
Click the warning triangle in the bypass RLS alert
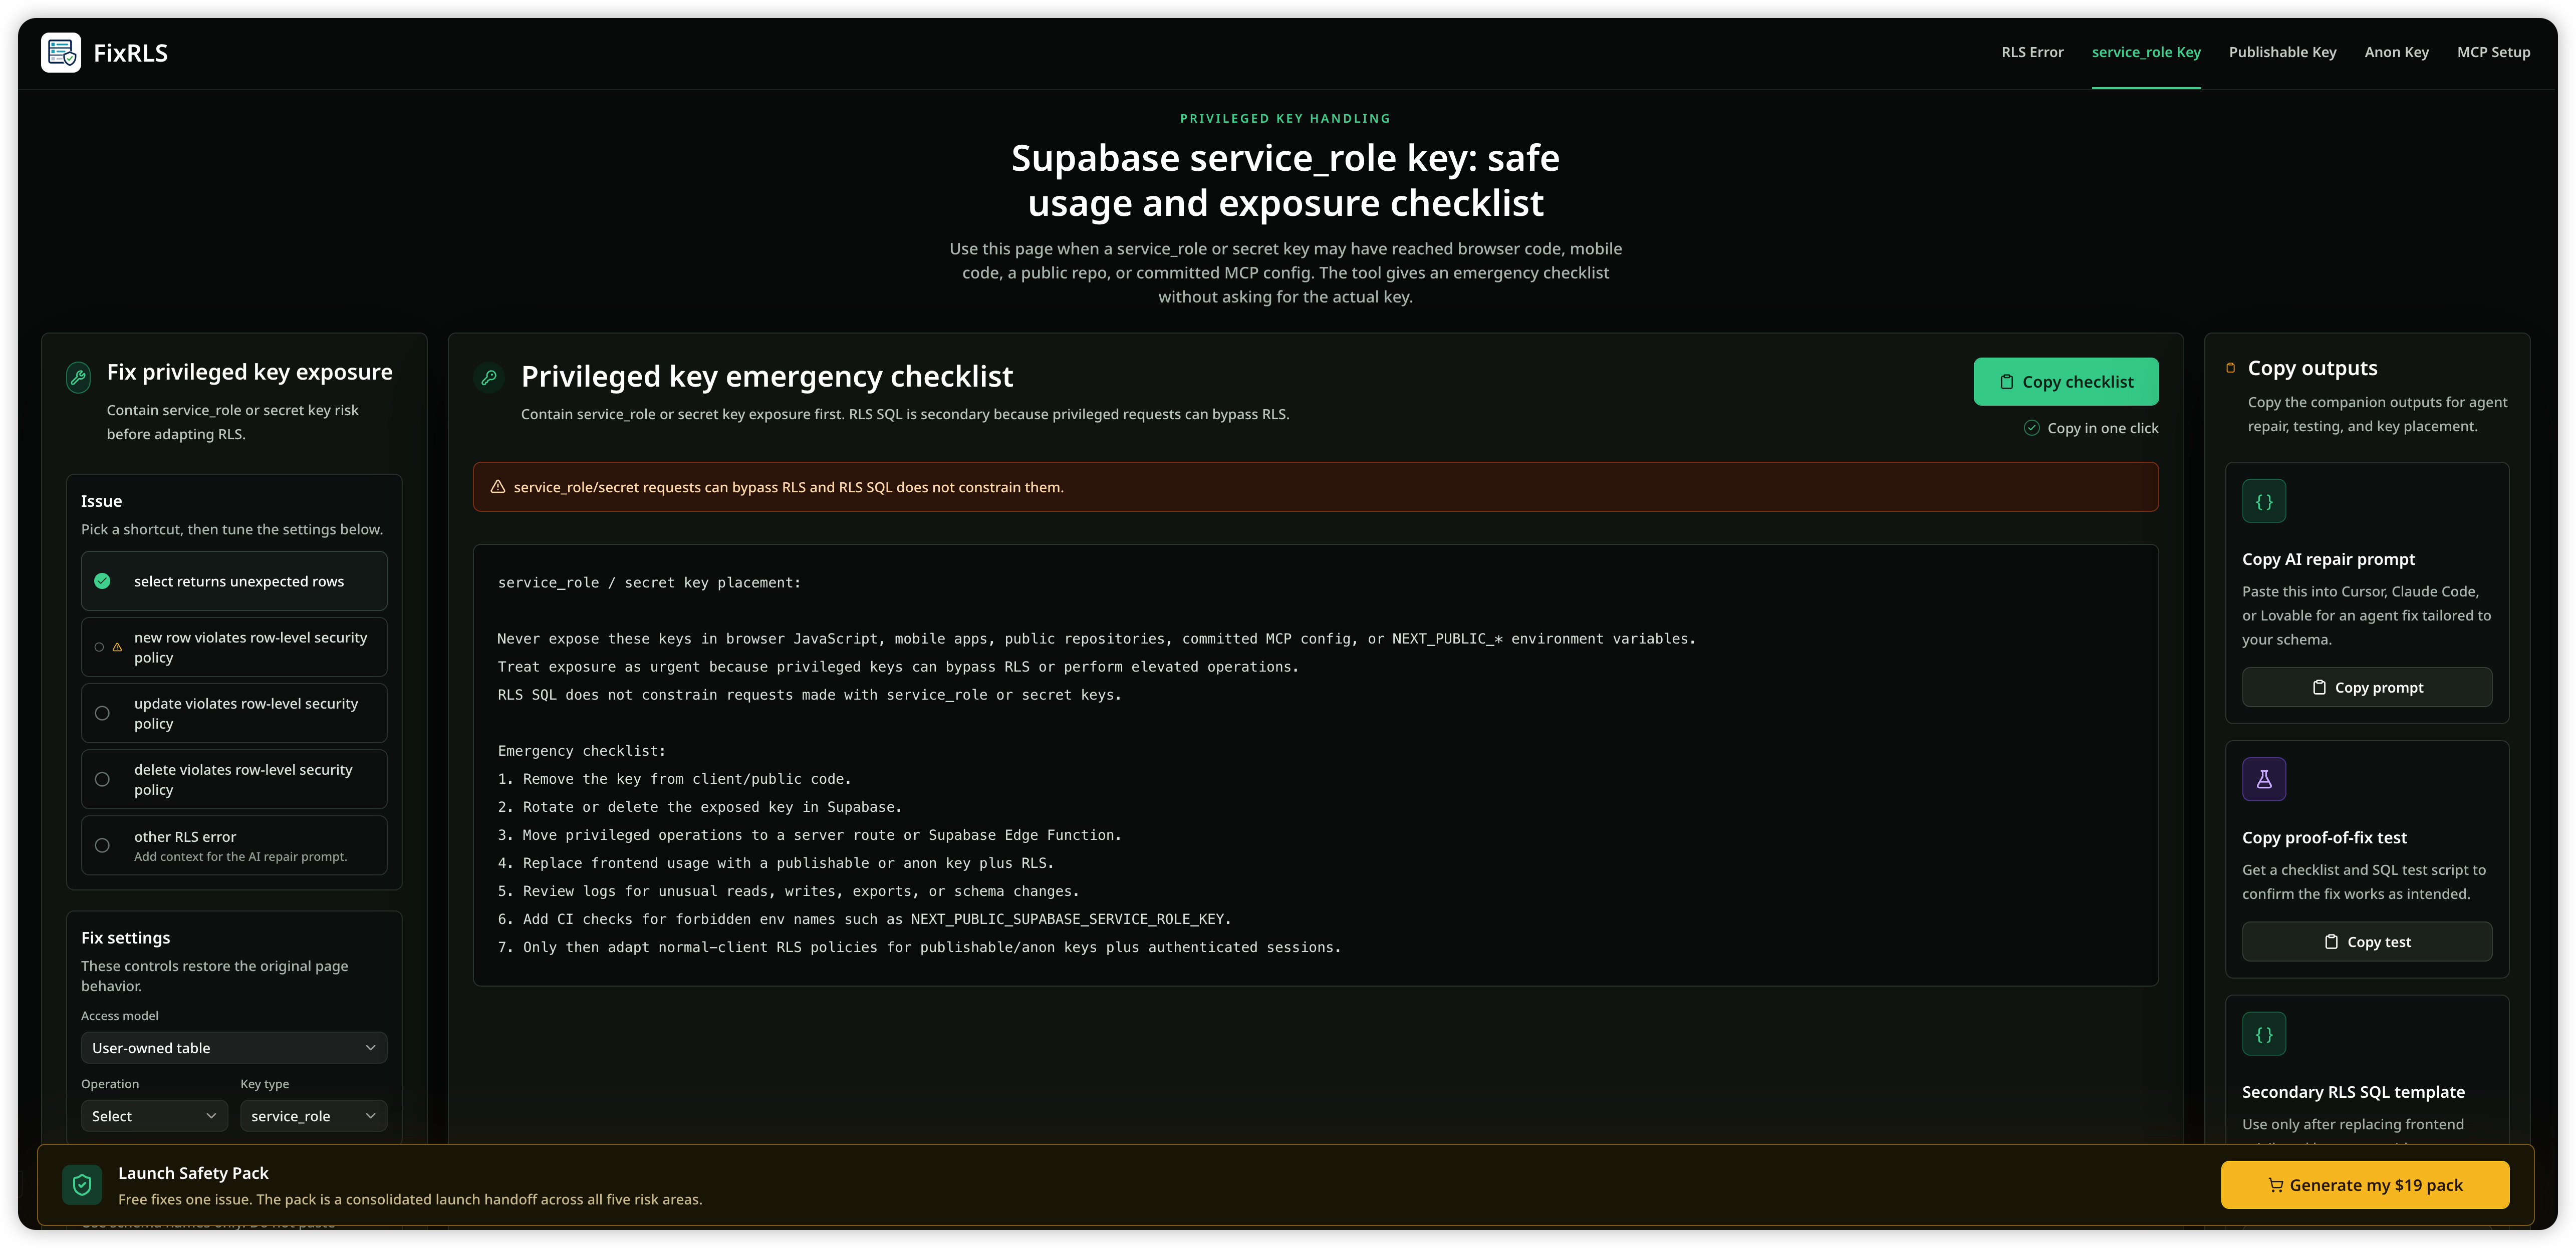click(x=498, y=487)
